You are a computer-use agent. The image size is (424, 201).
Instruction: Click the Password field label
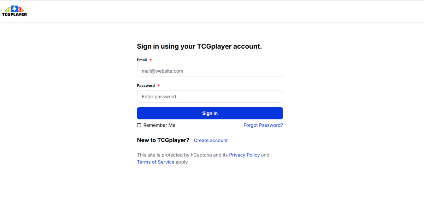coord(146,85)
